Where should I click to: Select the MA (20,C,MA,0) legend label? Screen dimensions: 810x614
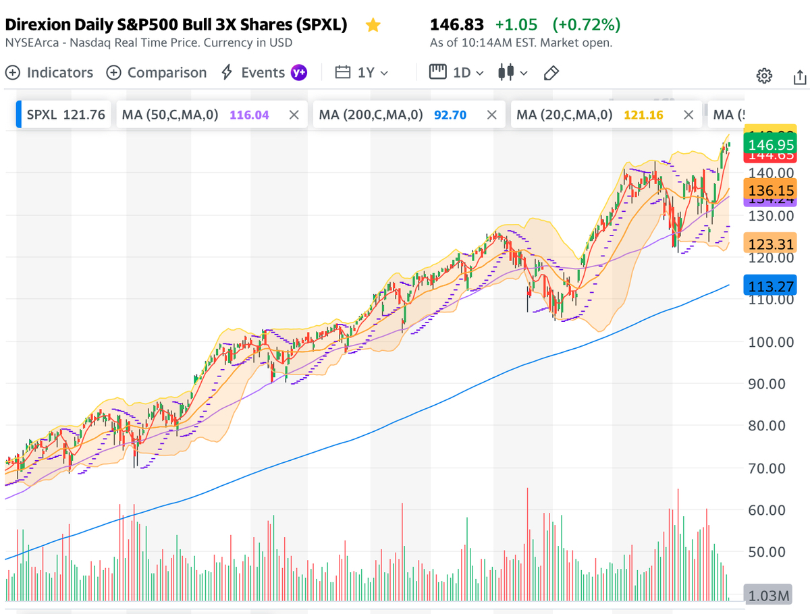(x=564, y=115)
